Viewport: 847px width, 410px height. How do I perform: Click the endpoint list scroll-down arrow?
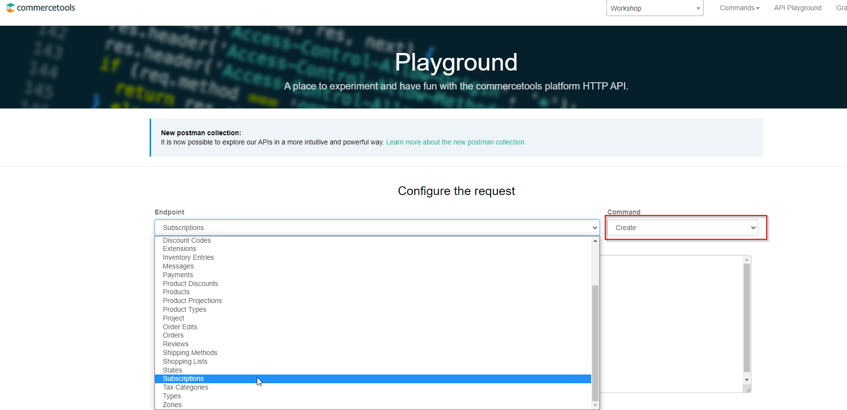595,405
